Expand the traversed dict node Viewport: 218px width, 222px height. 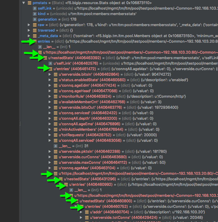pos(29,30)
